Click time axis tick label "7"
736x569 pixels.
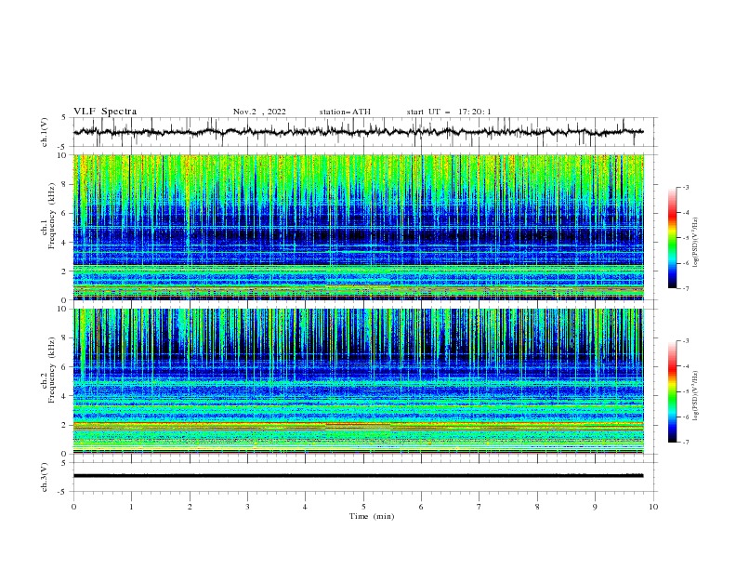tap(480, 507)
